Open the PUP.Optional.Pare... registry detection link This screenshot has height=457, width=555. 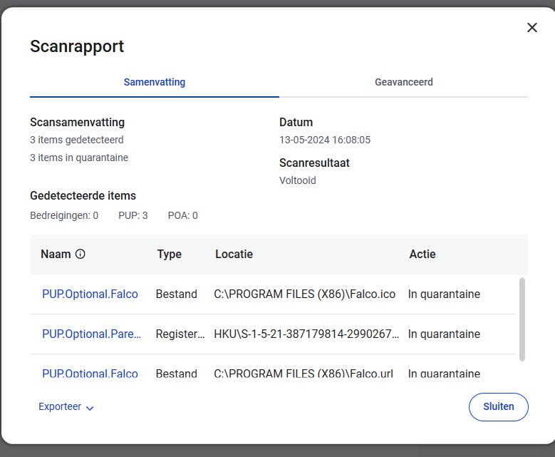(91, 334)
